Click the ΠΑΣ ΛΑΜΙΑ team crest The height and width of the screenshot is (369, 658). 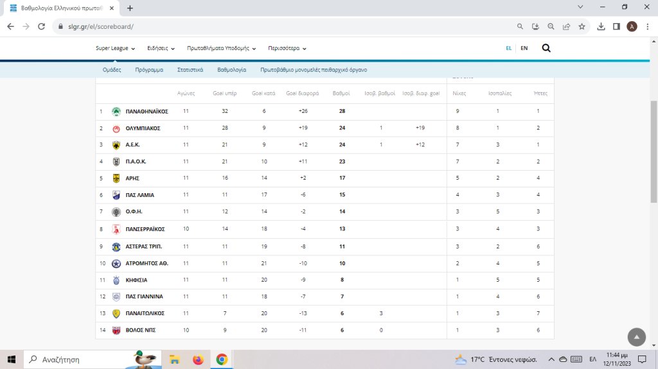tap(116, 195)
